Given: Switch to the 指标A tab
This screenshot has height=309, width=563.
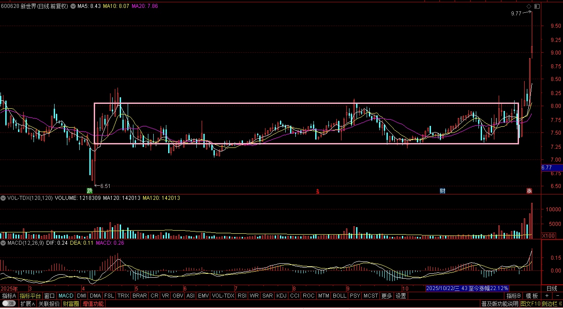Looking at the screenshot, I should coord(9,296).
